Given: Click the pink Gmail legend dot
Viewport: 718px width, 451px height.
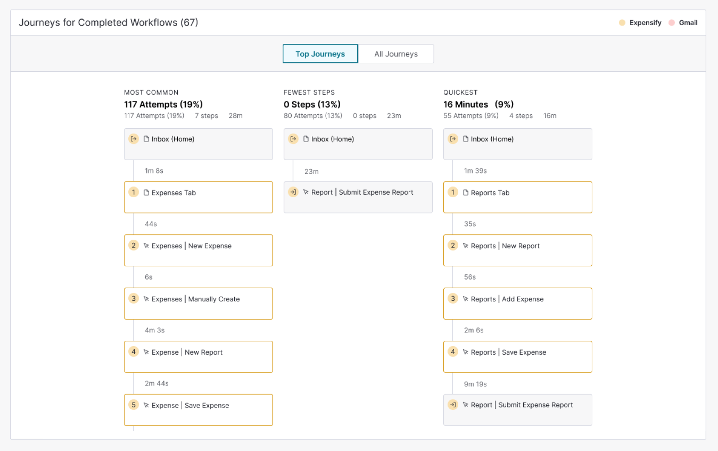Looking at the screenshot, I should [672, 22].
